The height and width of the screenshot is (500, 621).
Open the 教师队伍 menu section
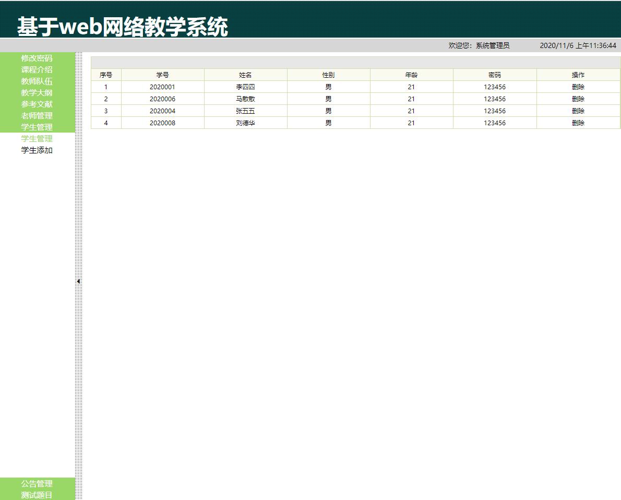click(x=37, y=81)
